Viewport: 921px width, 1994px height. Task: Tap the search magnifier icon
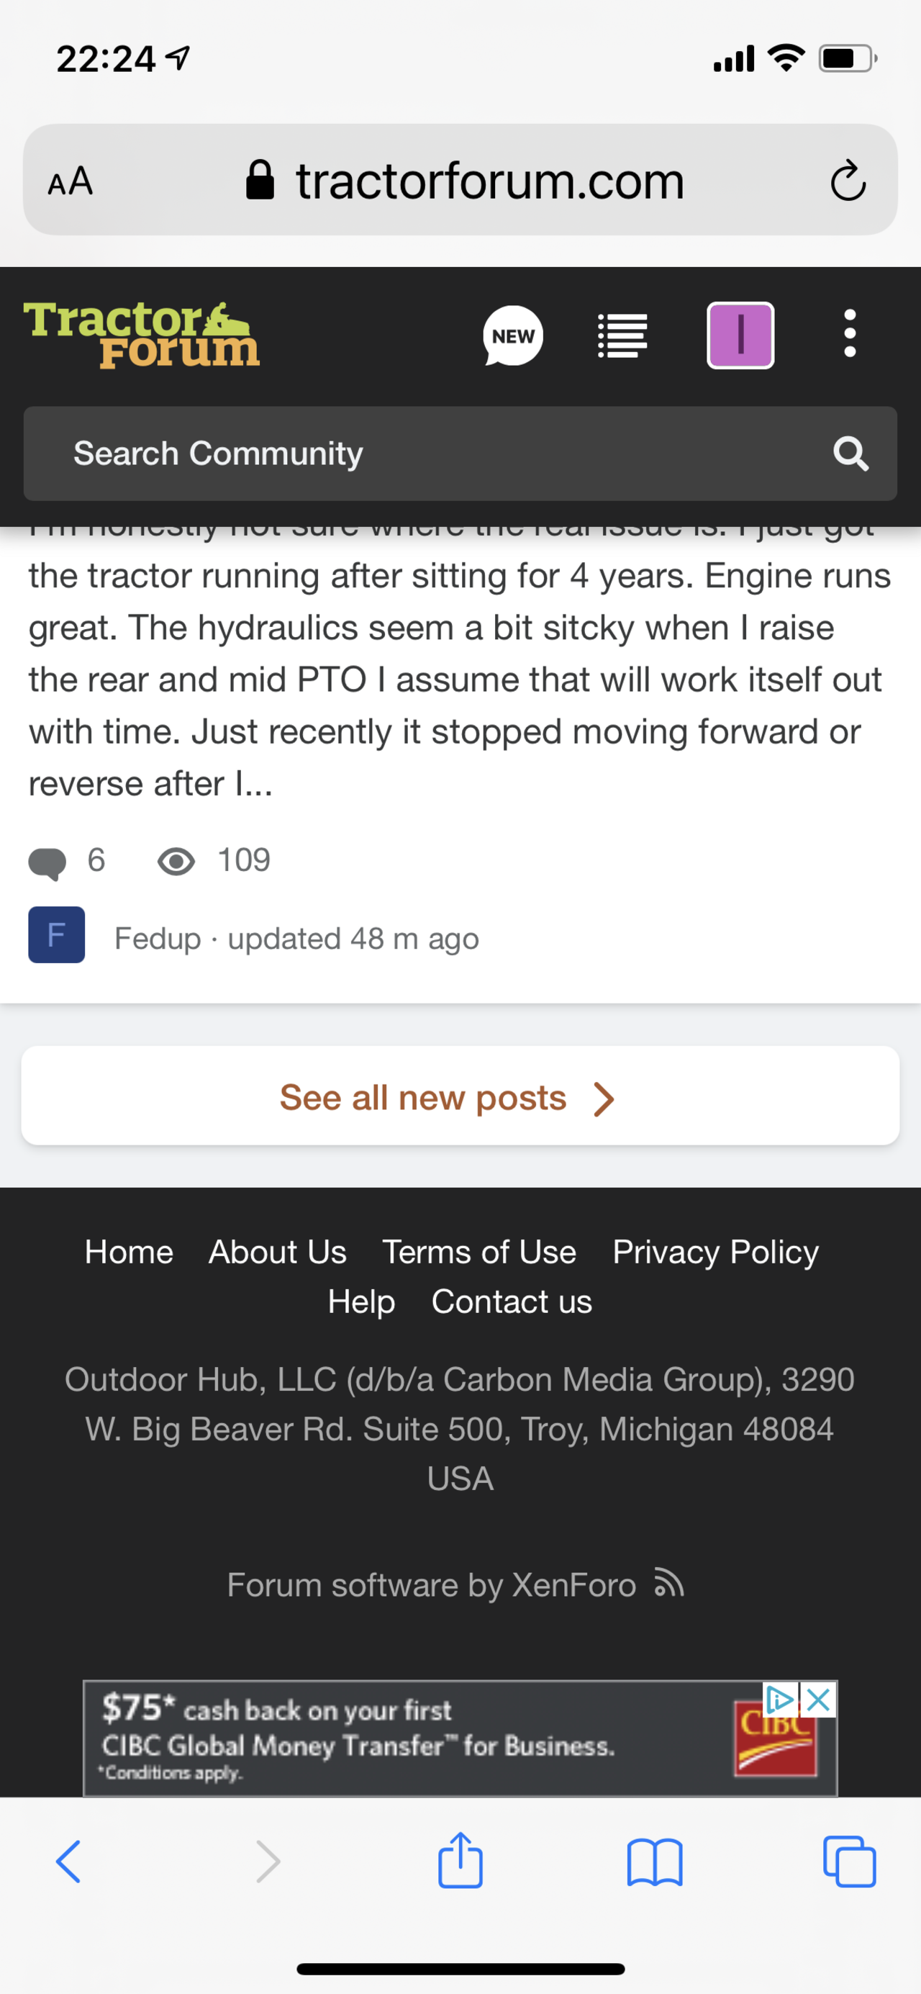(x=850, y=454)
